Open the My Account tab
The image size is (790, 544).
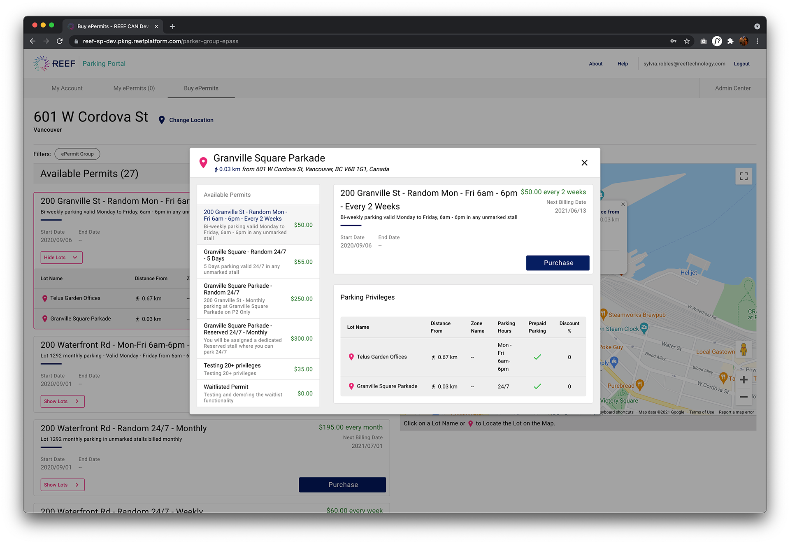[x=67, y=88]
